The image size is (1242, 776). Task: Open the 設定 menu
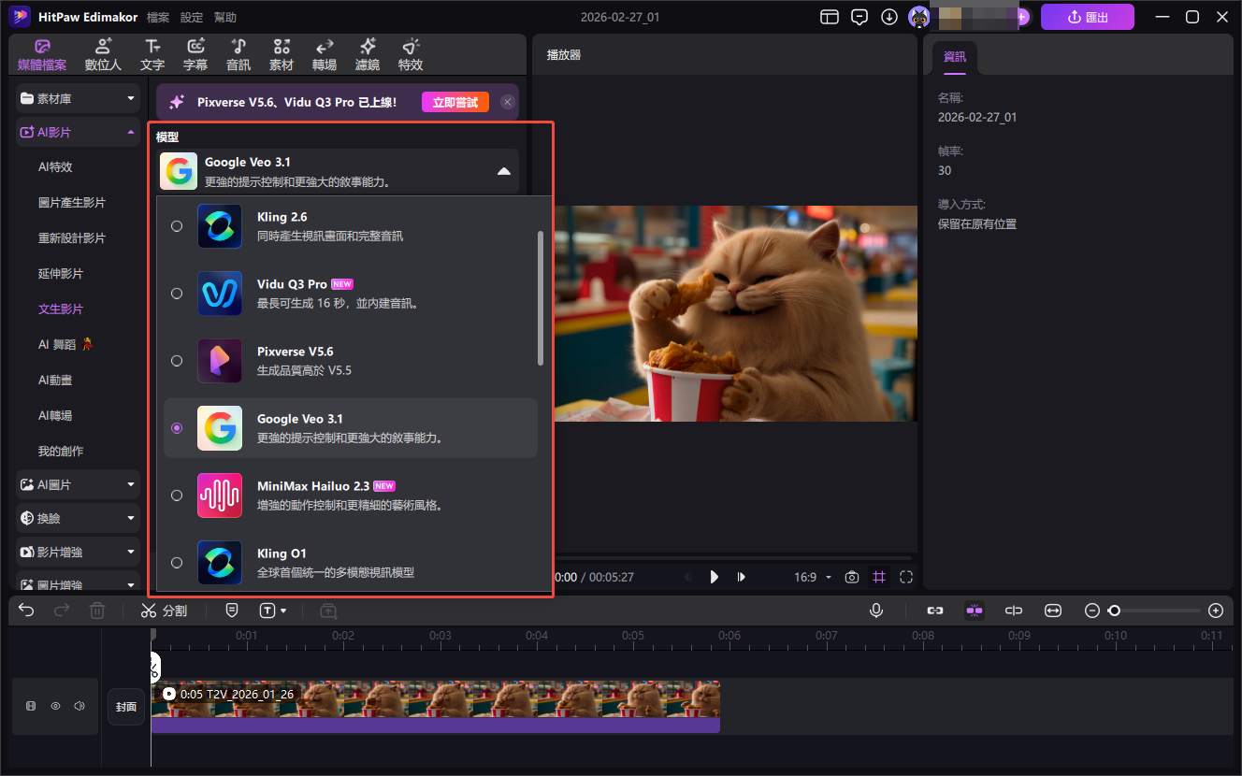click(x=191, y=17)
